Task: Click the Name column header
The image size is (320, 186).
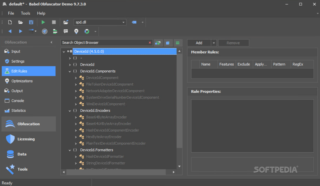Action: click(208, 64)
